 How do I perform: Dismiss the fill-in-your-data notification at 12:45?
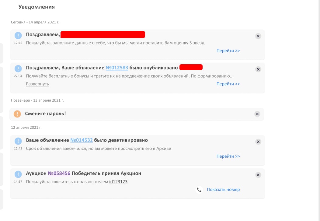[258, 36]
